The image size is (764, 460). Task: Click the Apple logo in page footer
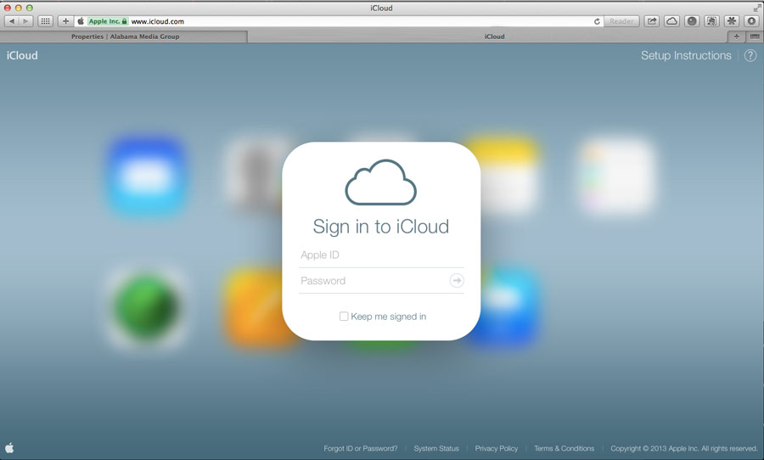click(x=9, y=448)
